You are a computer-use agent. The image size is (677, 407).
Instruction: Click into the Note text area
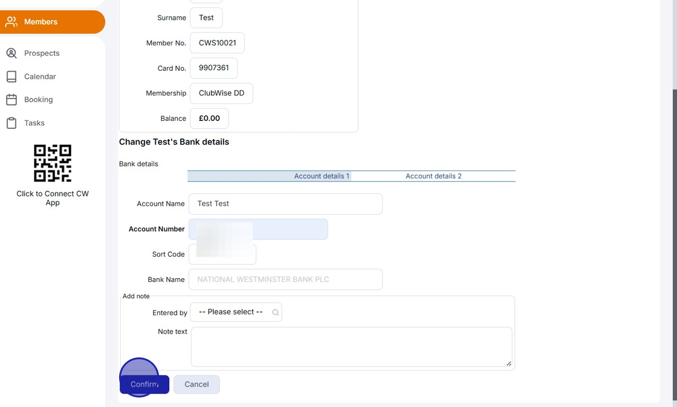pos(351,347)
